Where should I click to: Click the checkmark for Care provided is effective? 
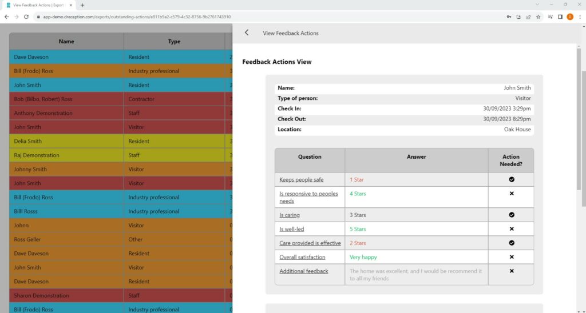pyautogui.click(x=512, y=243)
